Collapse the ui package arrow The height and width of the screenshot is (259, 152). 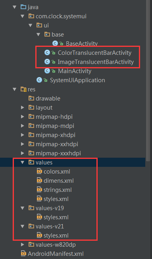pos(31,25)
